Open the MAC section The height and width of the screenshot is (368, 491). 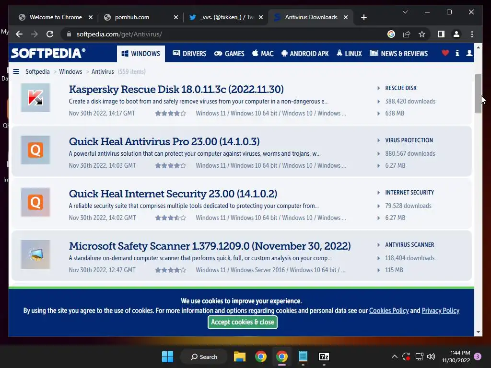[x=263, y=54]
